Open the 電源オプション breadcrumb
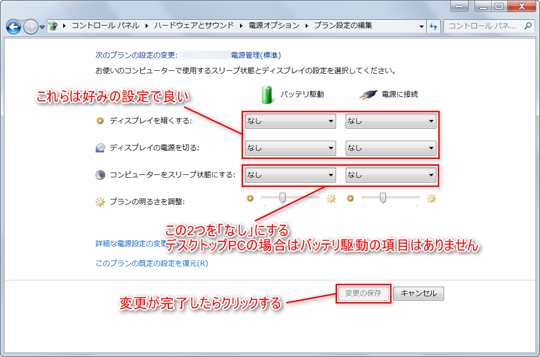 tap(274, 26)
